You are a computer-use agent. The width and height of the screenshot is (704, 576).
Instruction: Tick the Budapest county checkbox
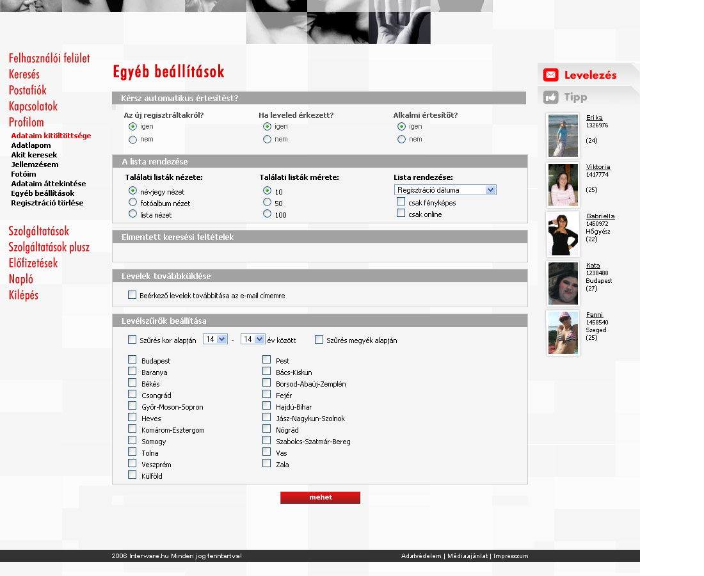(132, 360)
